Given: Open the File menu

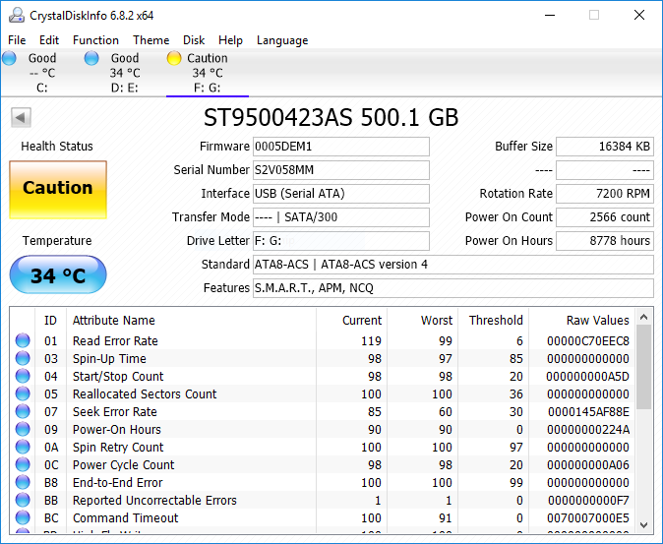Looking at the screenshot, I should pos(17,40).
